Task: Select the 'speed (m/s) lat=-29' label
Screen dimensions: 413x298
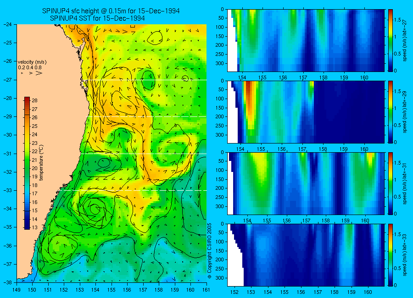Action: coord(405,112)
